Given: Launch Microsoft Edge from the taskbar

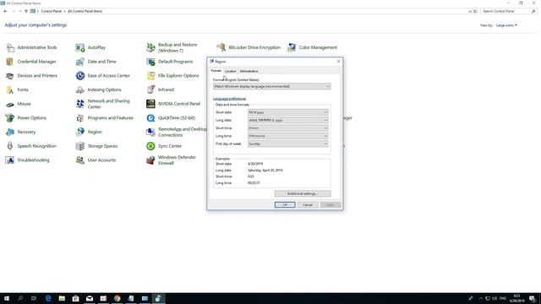Looking at the screenshot, I should [48, 298].
